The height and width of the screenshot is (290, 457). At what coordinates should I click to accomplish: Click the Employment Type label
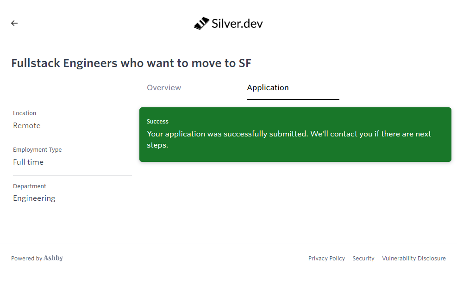[x=37, y=150]
